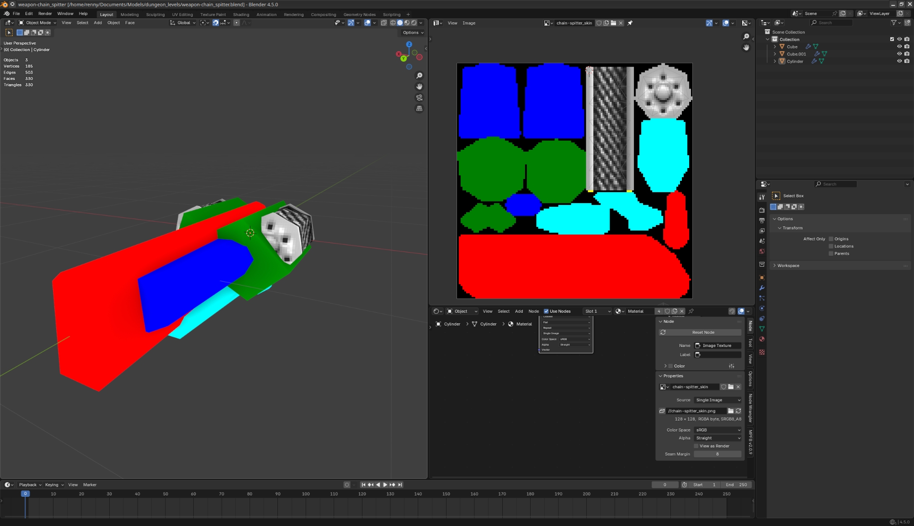Enable Affect Only Origins checkbox
Image resolution: width=914 pixels, height=526 pixels.
click(831, 239)
